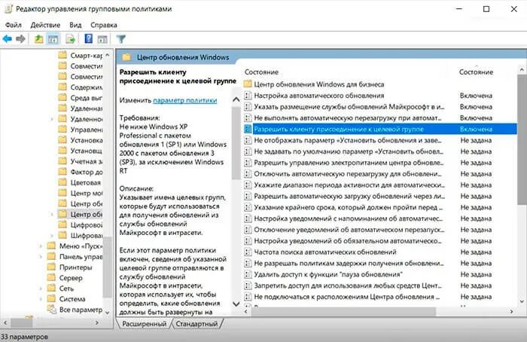527x342 pixels.
Task: Click policy list horizontal scrollbar right arrow
Action: point(511,312)
